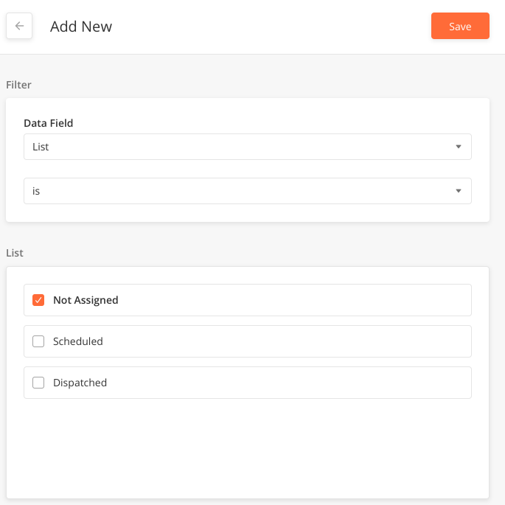Click the Scheduled label text

coord(78,341)
